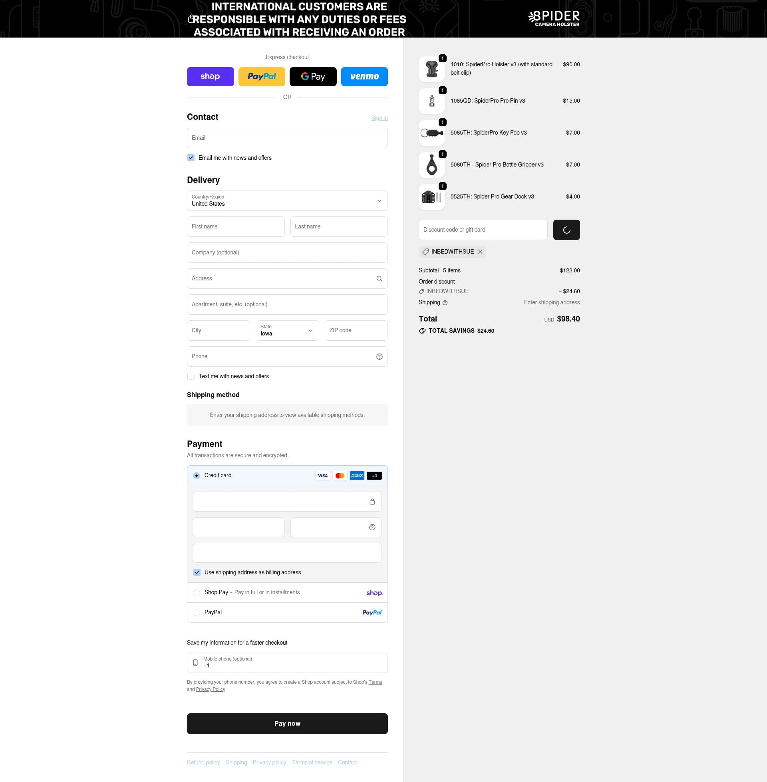The width and height of the screenshot is (767, 782).
Task: Open the phone number help tooltip
Action: 379,356
